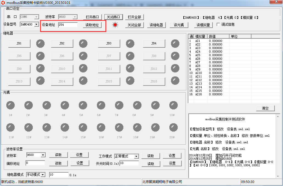
Task: Focus the 继电器模式 time input field
Action: 59,175
